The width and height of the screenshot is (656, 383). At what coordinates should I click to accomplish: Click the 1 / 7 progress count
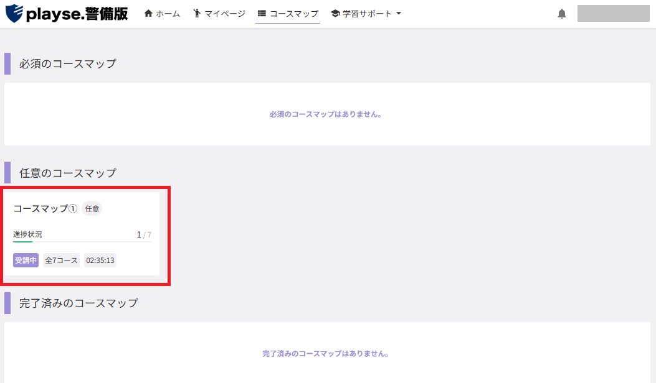click(x=144, y=235)
